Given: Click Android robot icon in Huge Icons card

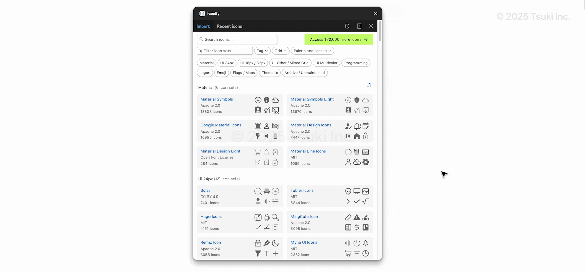Looking at the screenshot, I should pos(267,217).
